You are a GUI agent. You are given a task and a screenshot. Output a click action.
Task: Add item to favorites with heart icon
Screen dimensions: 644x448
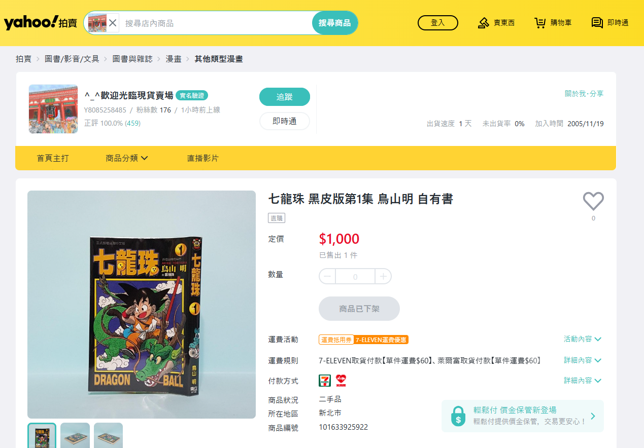tap(593, 201)
